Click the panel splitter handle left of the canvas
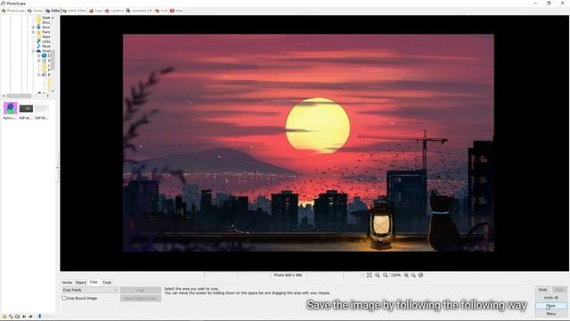Screen dimensions: 570x321 pos(57,168)
